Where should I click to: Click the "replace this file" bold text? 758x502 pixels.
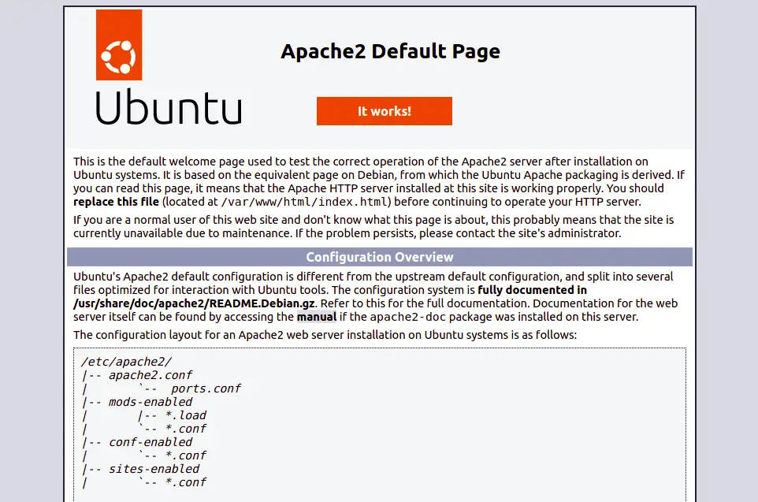point(116,202)
